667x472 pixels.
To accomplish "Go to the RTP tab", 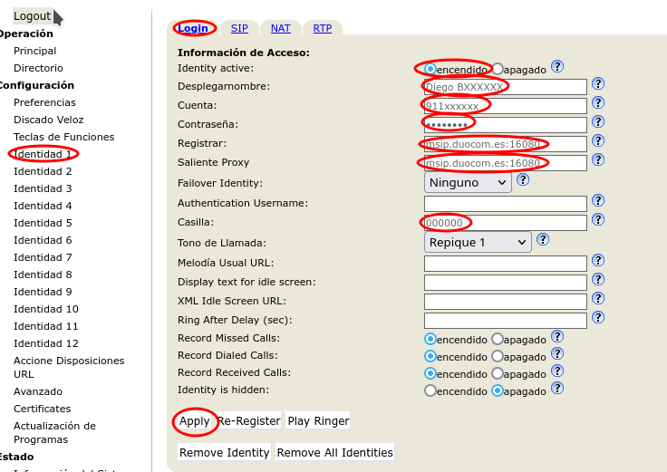I will (323, 28).
